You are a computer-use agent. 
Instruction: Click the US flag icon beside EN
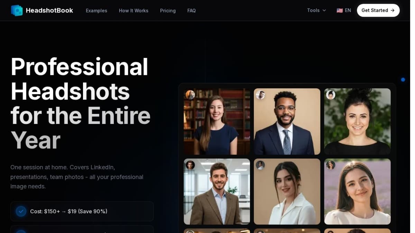(x=339, y=10)
